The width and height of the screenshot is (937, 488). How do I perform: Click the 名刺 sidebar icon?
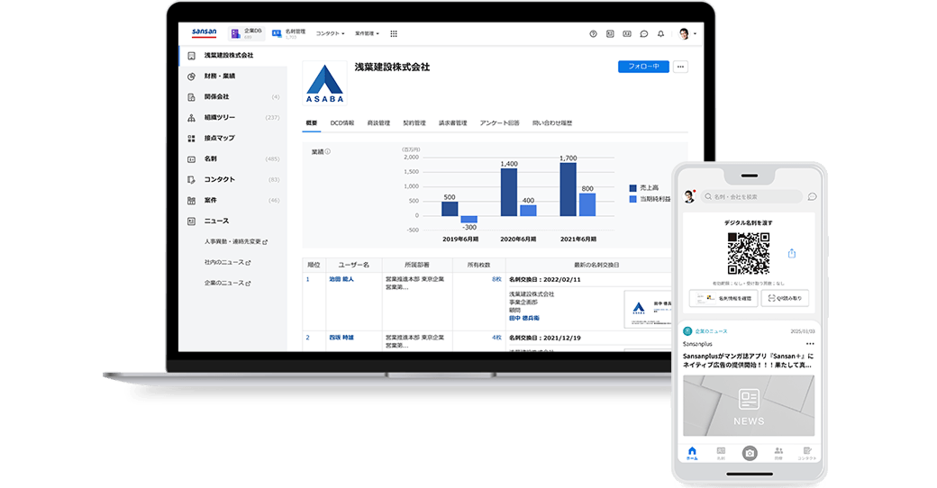click(x=191, y=158)
